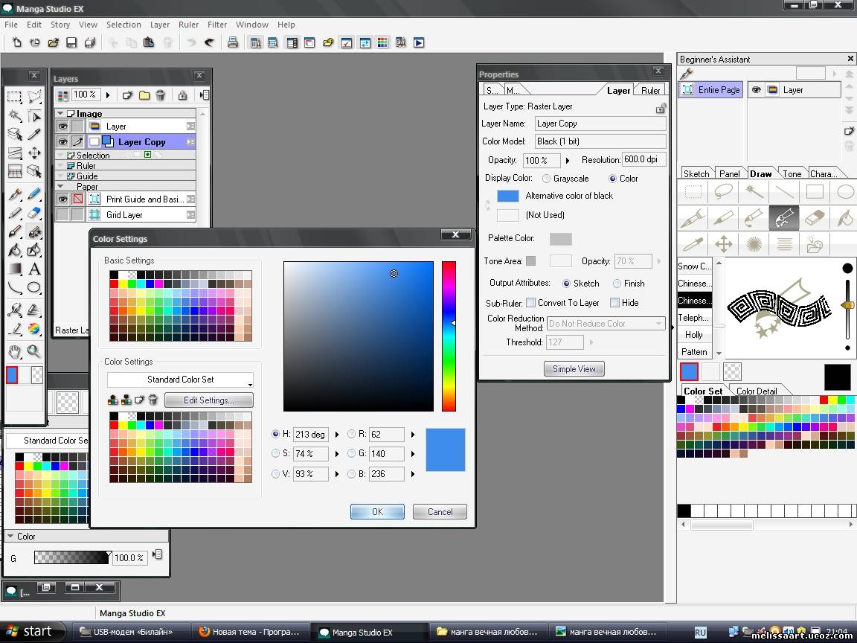Open the Layers panel menu

(x=205, y=95)
